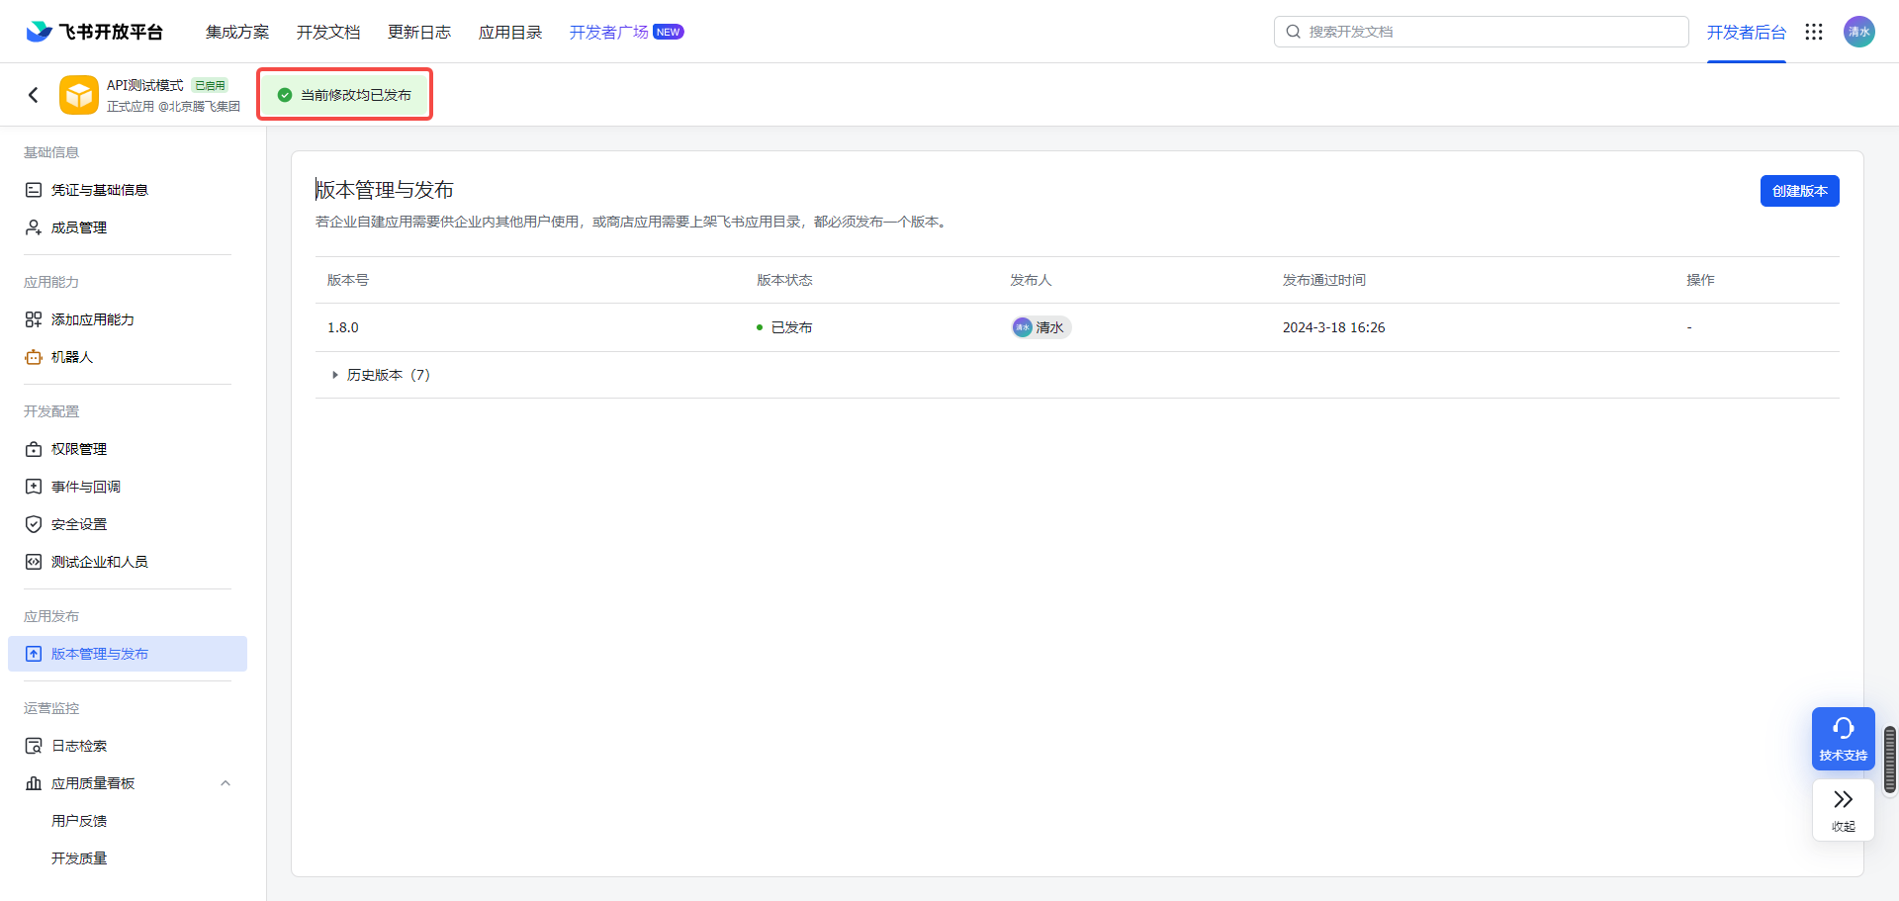Click publisher 清水 tag in version row
The height and width of the screenshot is (901, 1899).
(1040, 327)
